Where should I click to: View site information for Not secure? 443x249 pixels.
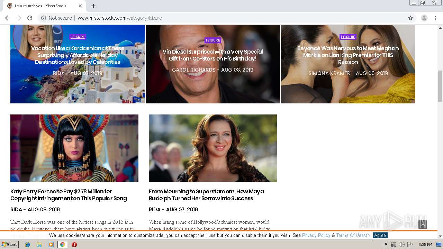(x=57, y=18)
